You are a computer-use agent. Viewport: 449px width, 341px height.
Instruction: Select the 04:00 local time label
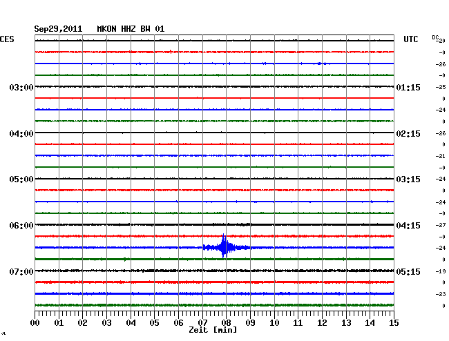point(21,134)
